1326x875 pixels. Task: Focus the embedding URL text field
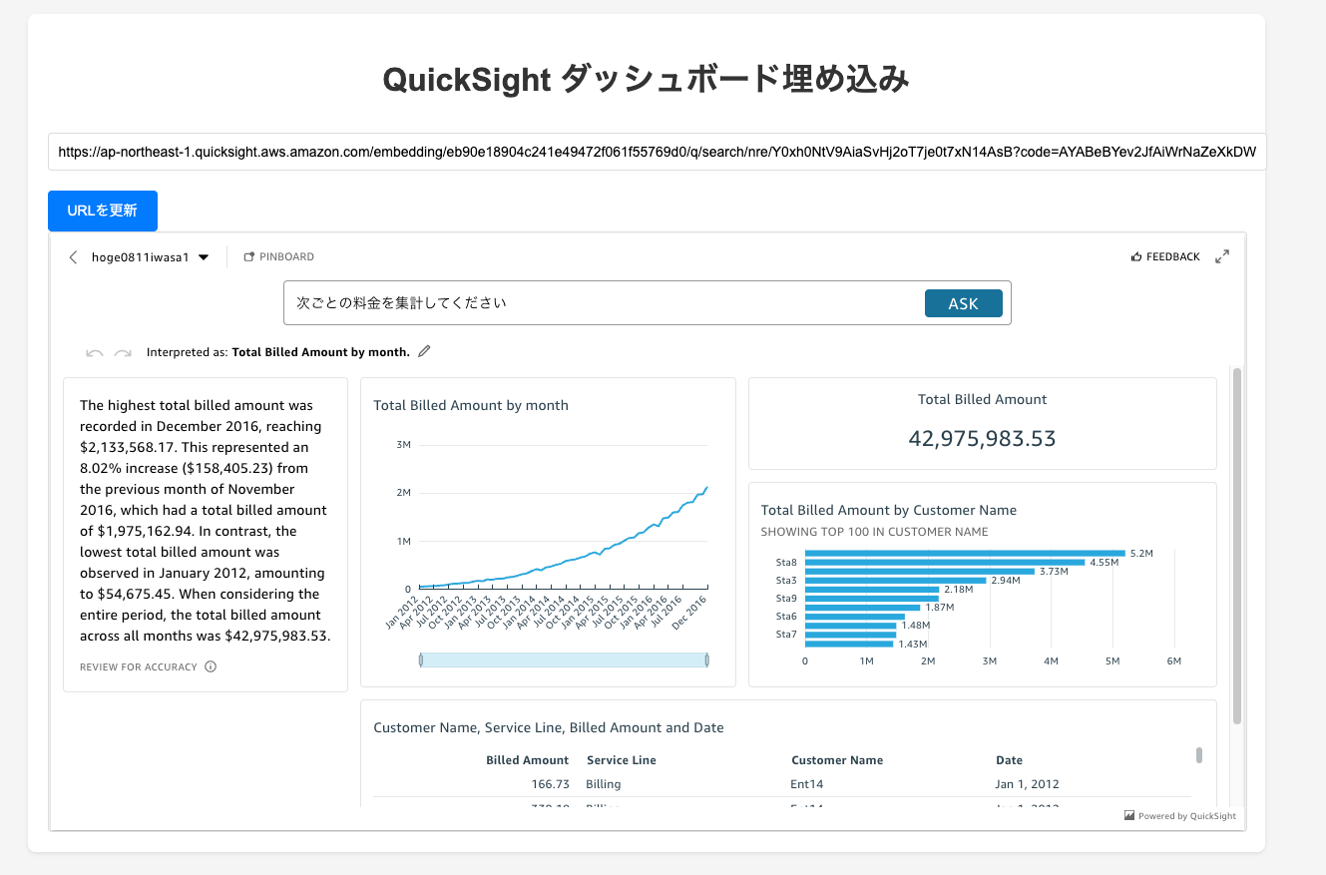658,153
